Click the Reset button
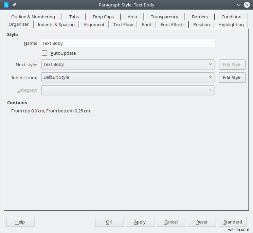The width and height of the screenshot is (253, 233). (x=202, y=222)
